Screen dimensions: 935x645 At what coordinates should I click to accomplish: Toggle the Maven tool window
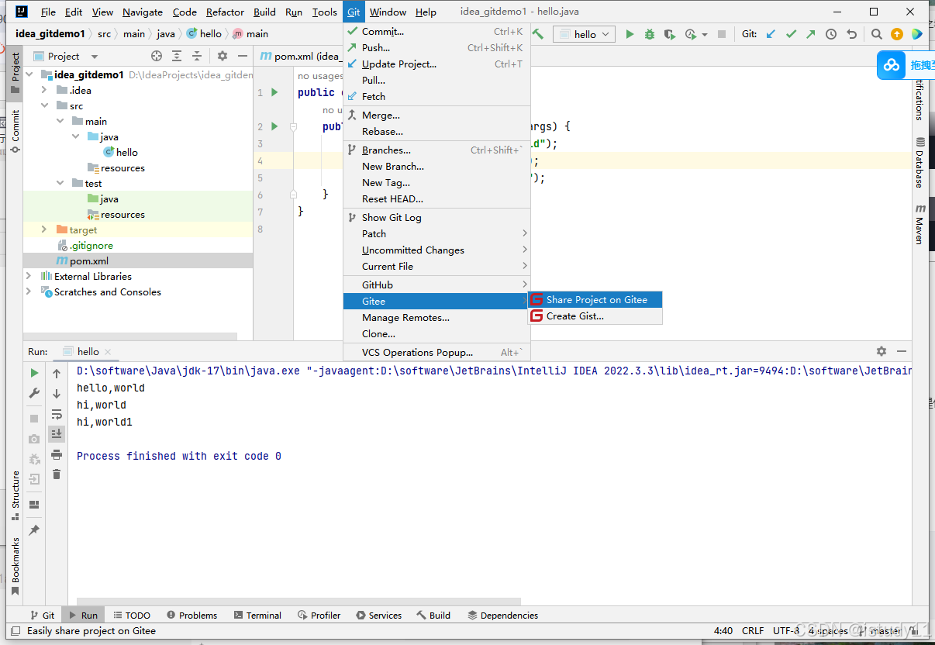point(920,224)
